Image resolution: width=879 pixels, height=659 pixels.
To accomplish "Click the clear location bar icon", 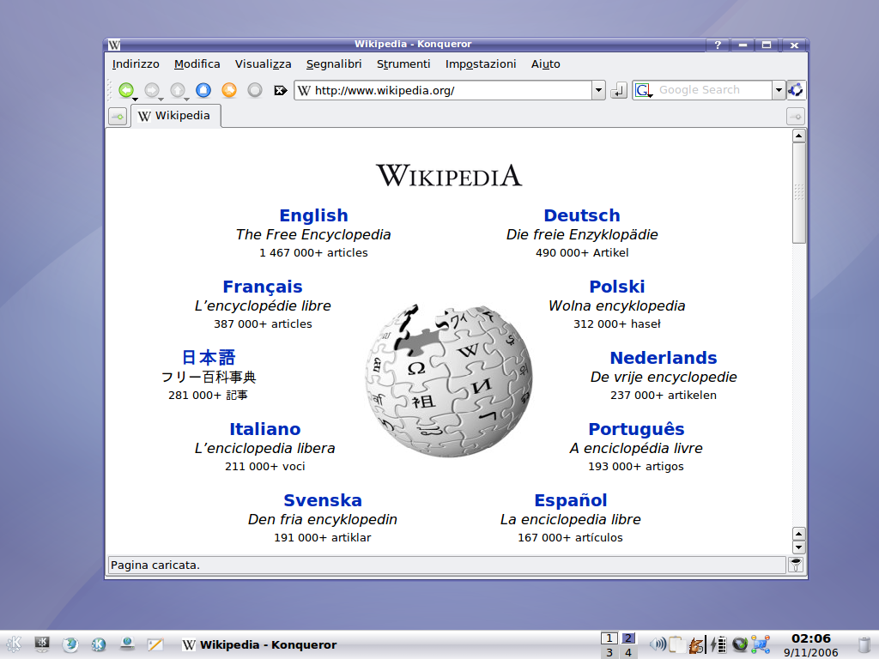I will coord(280,90).
